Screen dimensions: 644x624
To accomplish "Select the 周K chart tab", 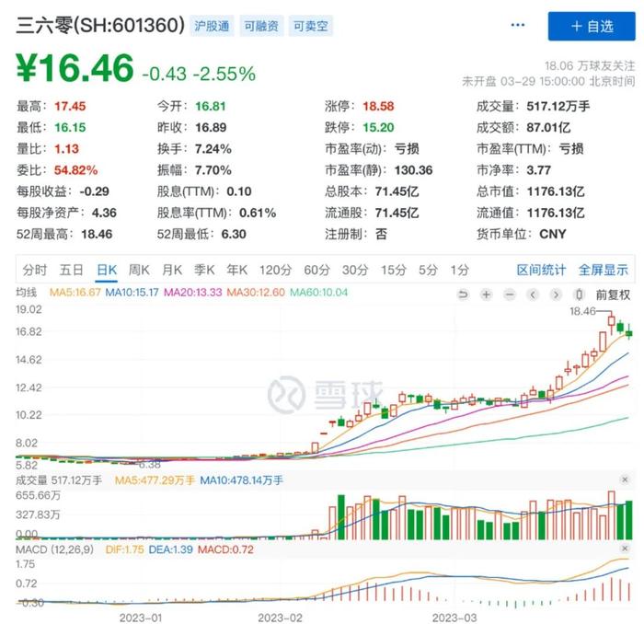I will [x=139, y=270].
